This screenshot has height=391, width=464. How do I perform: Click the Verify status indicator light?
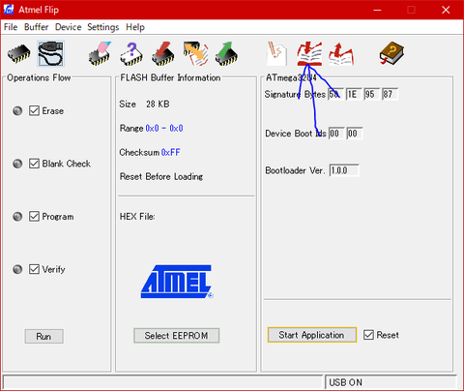[17, 269]
